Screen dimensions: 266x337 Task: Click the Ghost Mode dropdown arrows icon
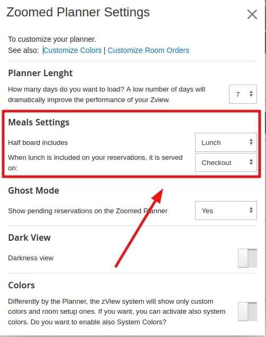point(251,210)
